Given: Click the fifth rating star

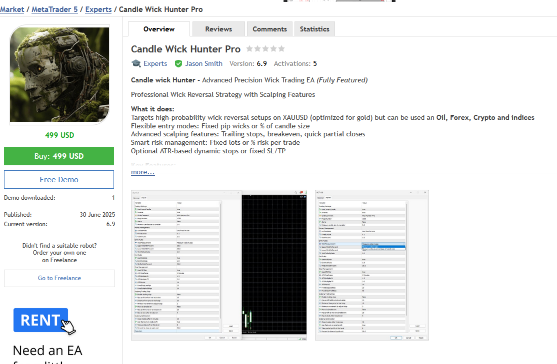Looking at the screenshot, I should tap(281, 48).
